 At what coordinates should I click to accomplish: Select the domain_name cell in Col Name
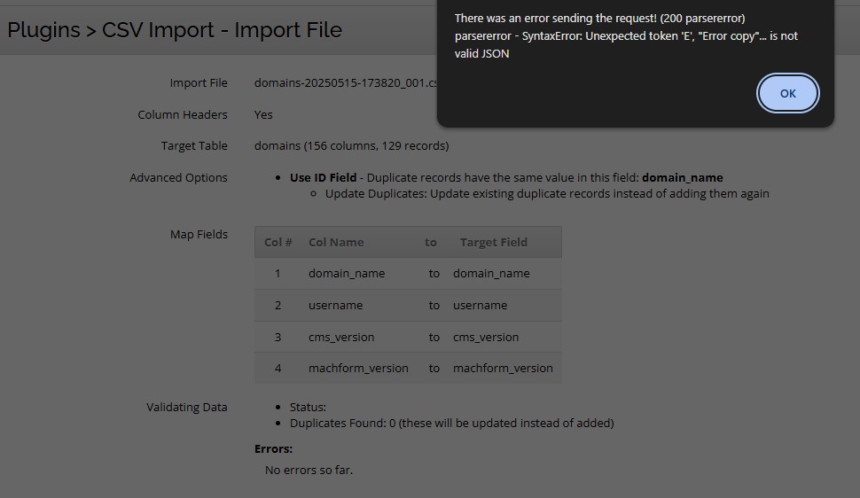click(347, 273)
